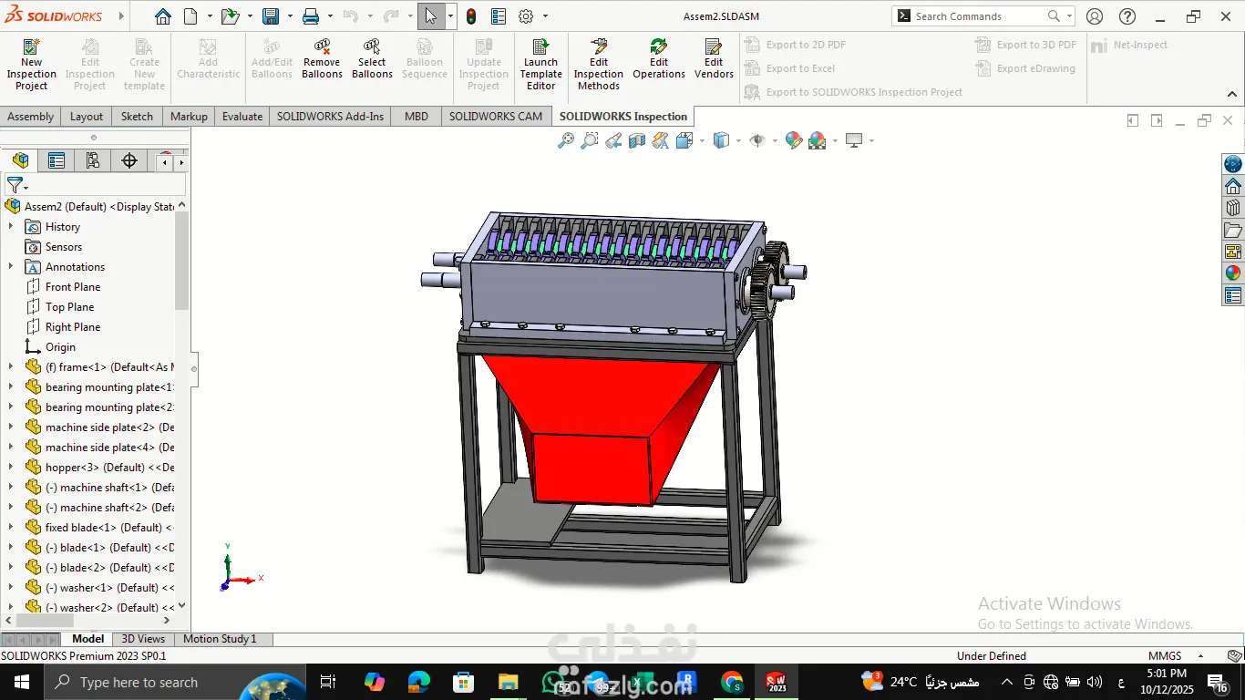Open Edit Operations

(x=659, y=58)
